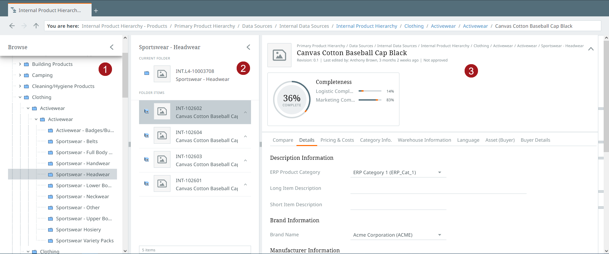Viewport: 609px width, 254px height.
Task: Click the product image placeholder in header
Action: click(279, 55)
